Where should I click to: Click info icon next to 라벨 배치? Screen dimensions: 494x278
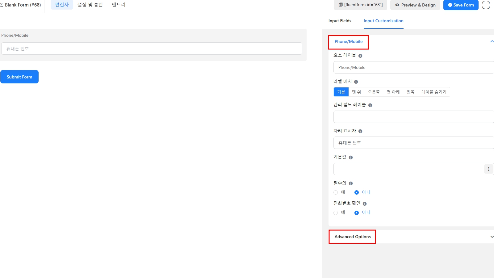[356, 82]
